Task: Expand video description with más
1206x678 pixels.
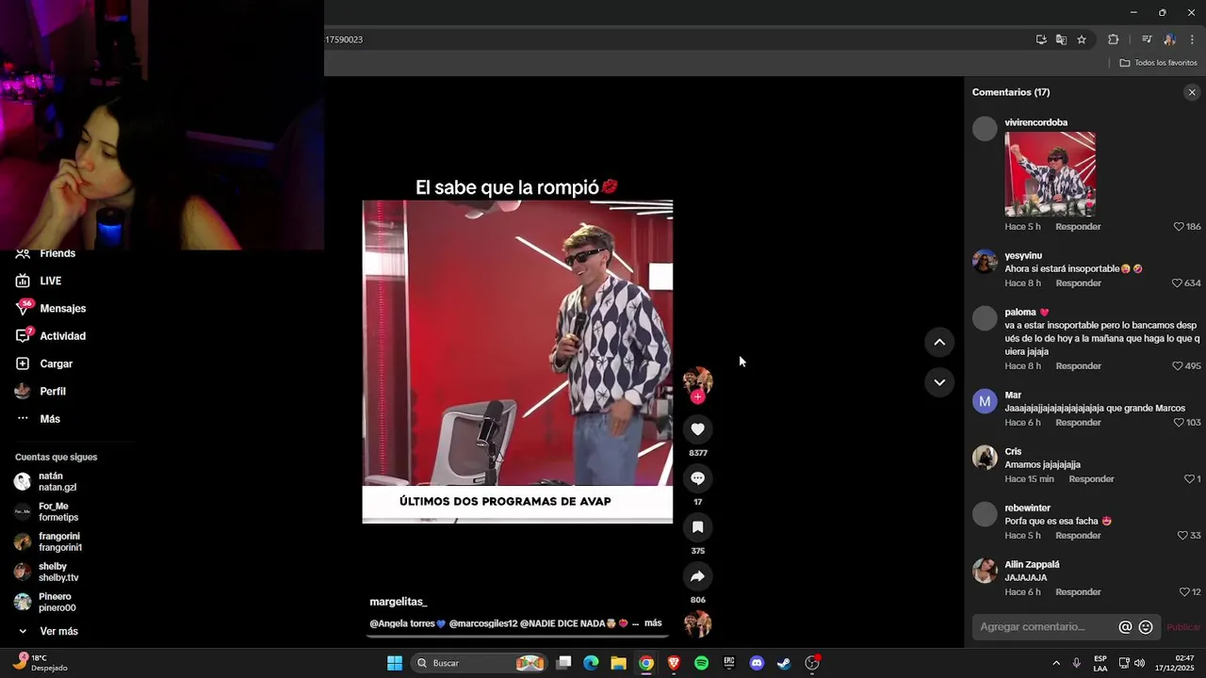Action: tap(653, 623)
